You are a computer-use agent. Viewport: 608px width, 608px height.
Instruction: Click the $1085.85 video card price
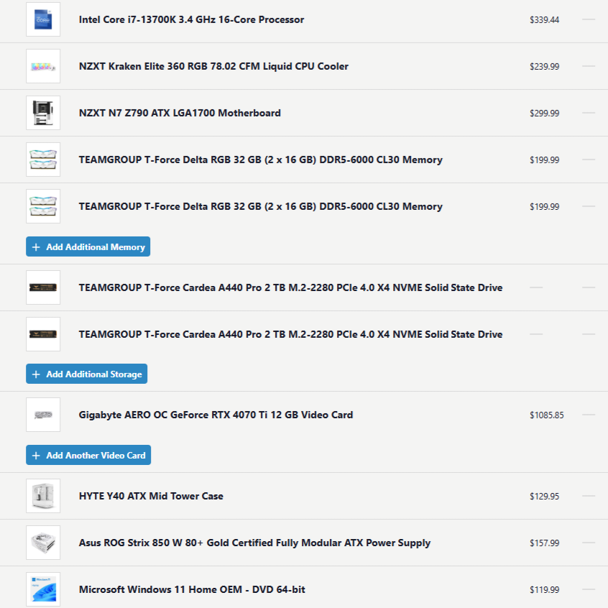[546, 415]
